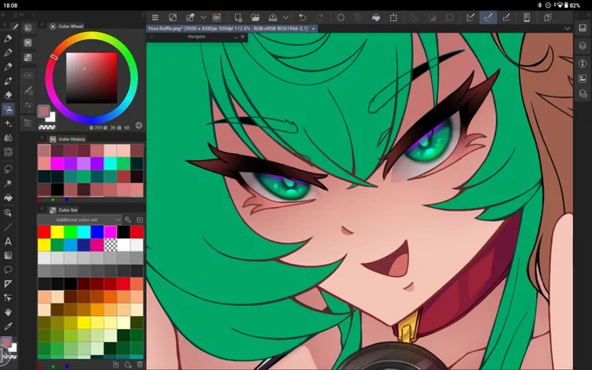Open the main hamburger menu
The height and width of the screenshot is (370, 592).
click(x=155, y=17)
